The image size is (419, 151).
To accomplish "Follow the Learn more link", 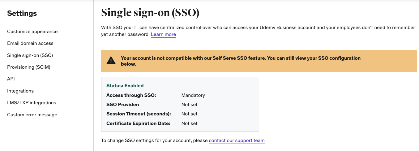I will click(163, 34).
